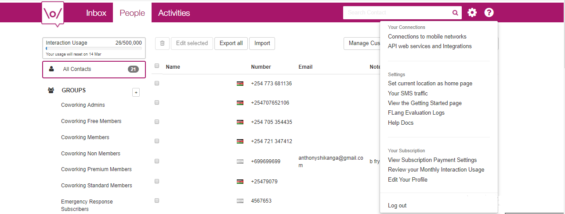
Task: Click the Kenya flag beside +254 721 347412
Action: [240, 141]
